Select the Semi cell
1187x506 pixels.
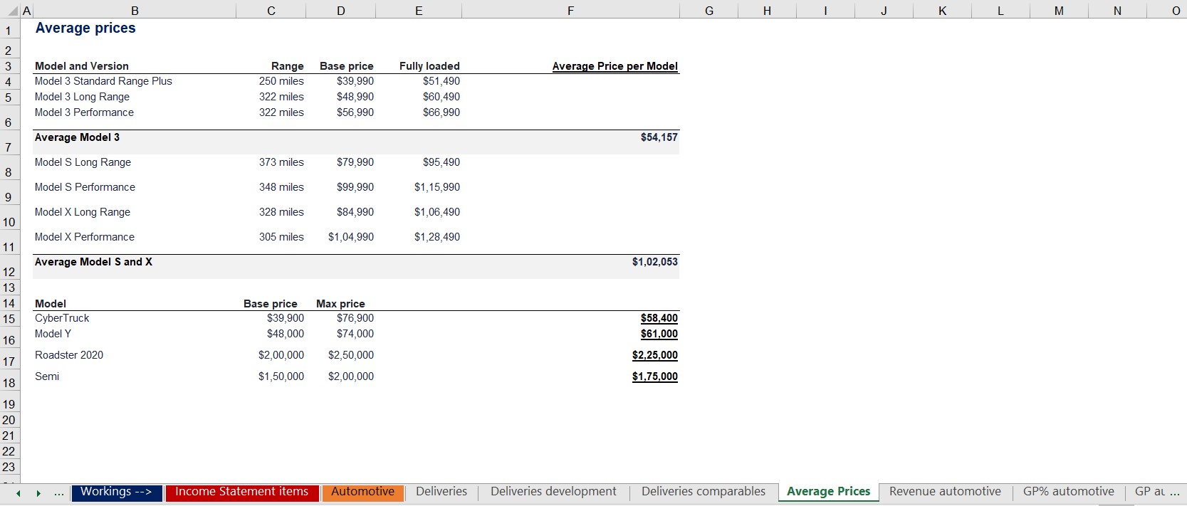47,376
